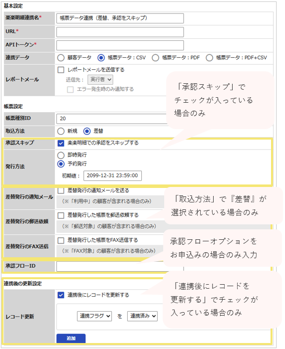Image resolution: width=285 pixels, height=349 pixels.
Task: Click the 帳票種別ID field showing 20
Action: (112, 119)
